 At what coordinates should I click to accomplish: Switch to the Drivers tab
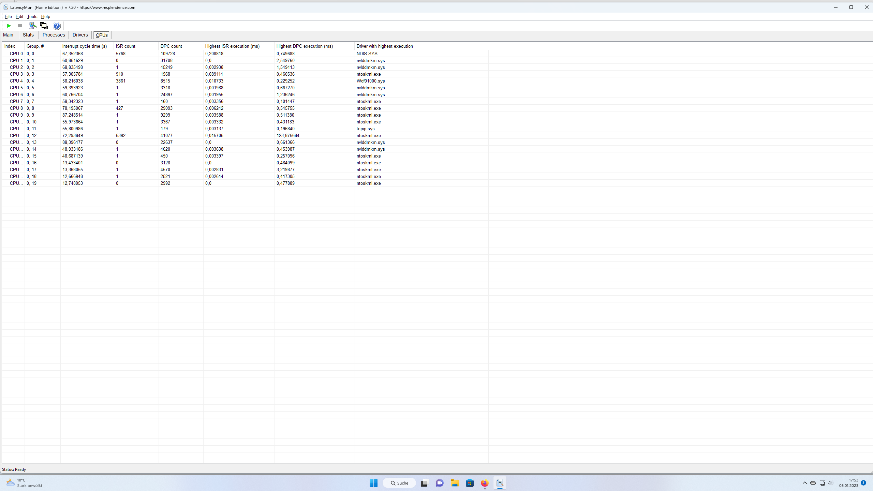click(x=80, y=35)
